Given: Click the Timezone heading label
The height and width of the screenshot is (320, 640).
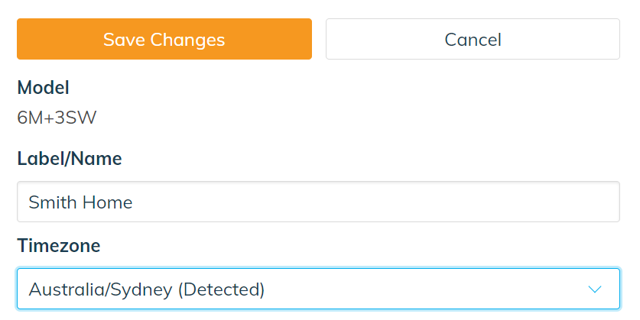Looking at the screenshot, I should 59,246.
